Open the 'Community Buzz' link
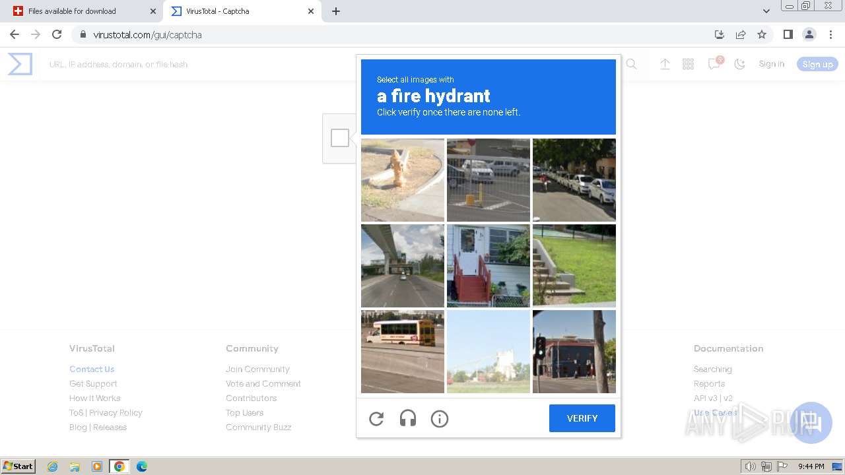Viewport: 845px width, 475px height. click(x=259, y=427)
